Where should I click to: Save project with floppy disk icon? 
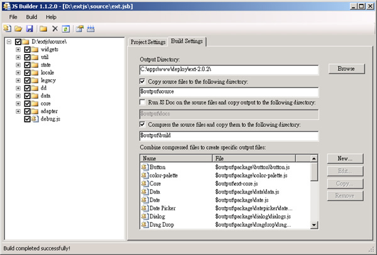30,29
